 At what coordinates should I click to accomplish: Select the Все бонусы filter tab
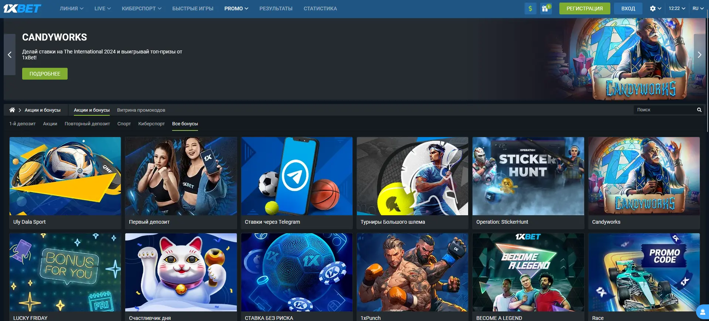tap(185, 124)
